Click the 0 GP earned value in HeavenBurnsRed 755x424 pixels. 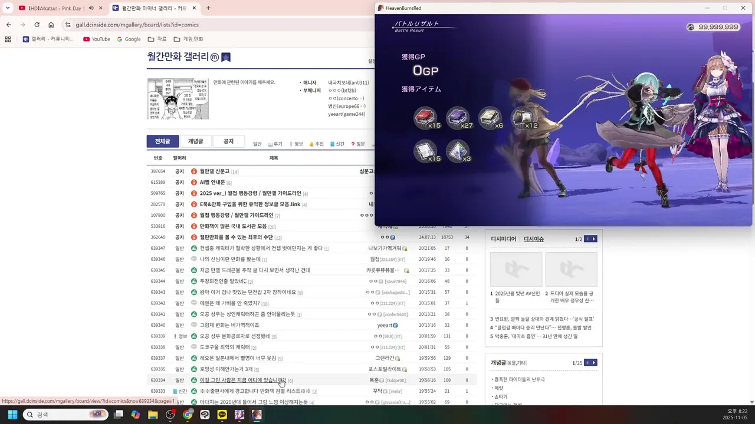pyautogui.click(x=425, y=71)
